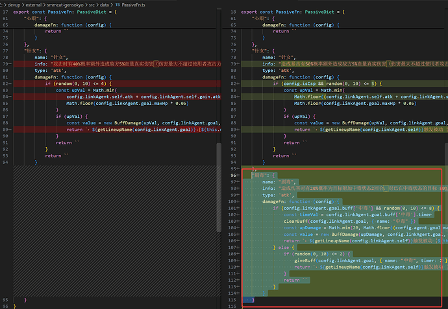This screenshot has height=309, width=448.
Task: Click the TS file icon in the breadcrumb
Action: (118, 5)
